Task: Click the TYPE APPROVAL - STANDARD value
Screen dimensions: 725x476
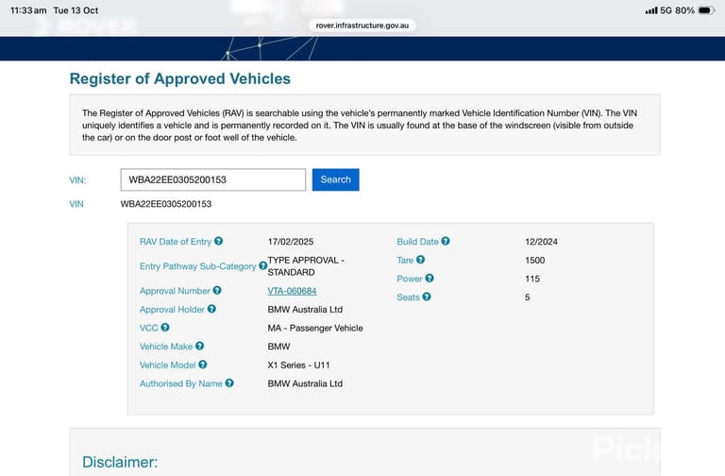Action: point(306,266)
